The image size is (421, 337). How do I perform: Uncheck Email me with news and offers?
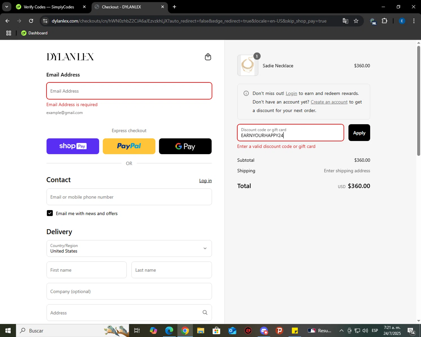[50, 213]
